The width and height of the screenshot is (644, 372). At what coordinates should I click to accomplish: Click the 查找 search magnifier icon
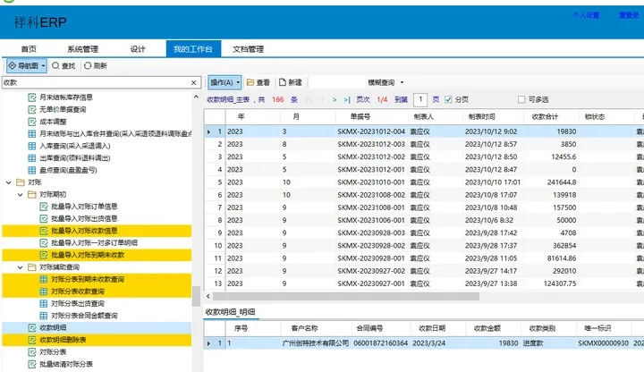pos(56,65)
